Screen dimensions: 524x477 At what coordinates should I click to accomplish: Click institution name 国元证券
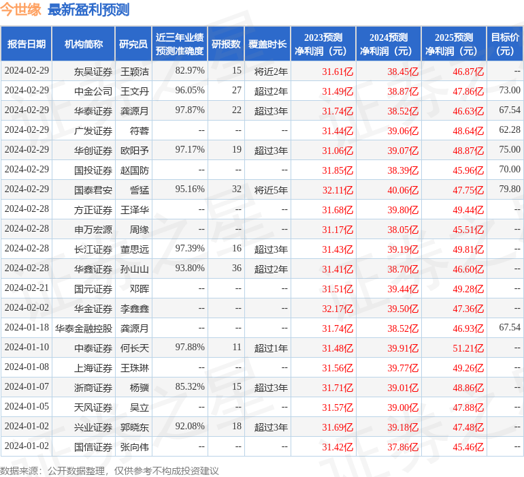click(93, 289)
